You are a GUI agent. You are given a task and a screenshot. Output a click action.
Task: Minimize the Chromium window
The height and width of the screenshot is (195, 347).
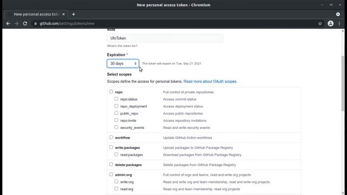[x=322, y=5]
